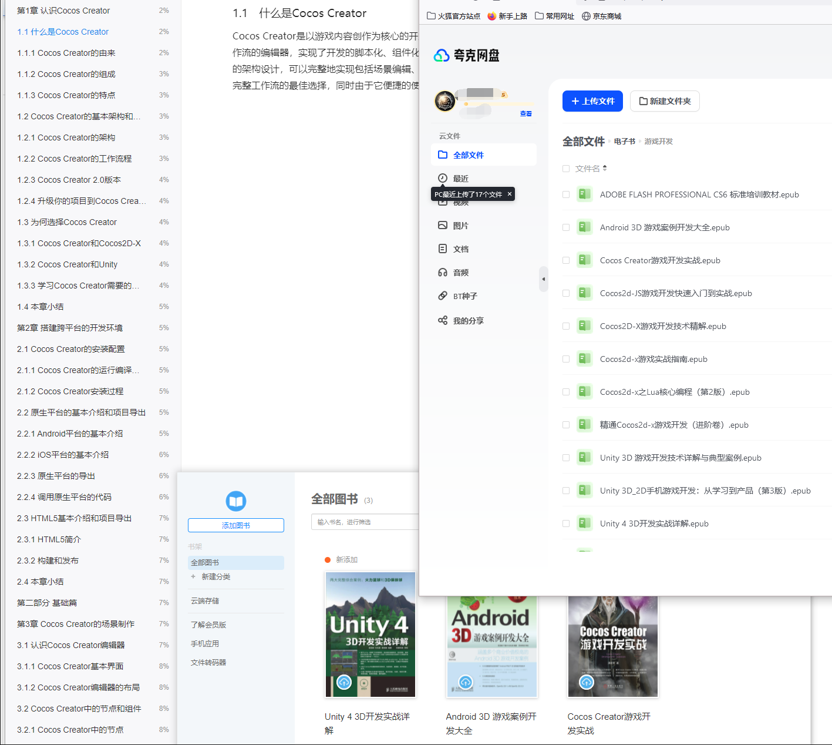This screenshot has height=745, width=832.
Task: Click the Quark cloud drive logo
Action: point(466,56)
